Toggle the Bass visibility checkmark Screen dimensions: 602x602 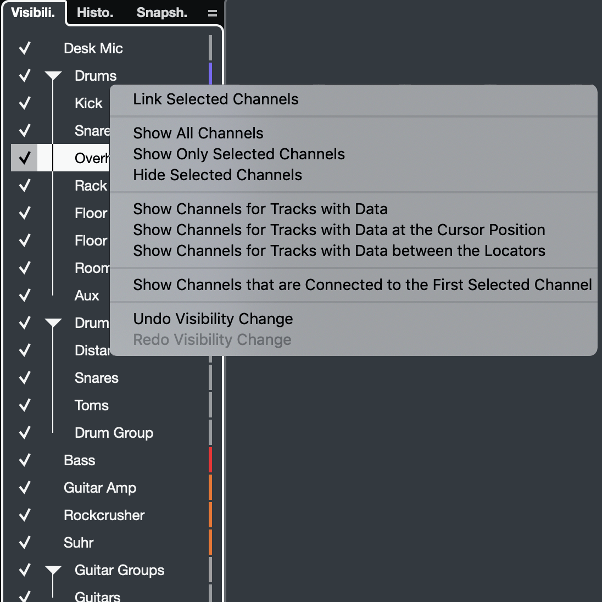coord(24,460)
